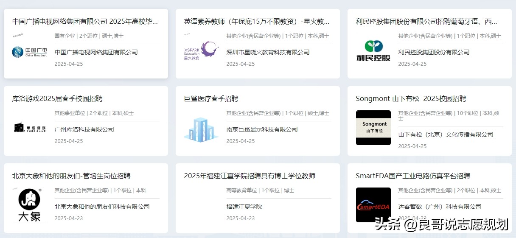Click date 2025-04-23 on 福建江夏学院 card
This screenshot has width=516, height=238.
point(240,218)
